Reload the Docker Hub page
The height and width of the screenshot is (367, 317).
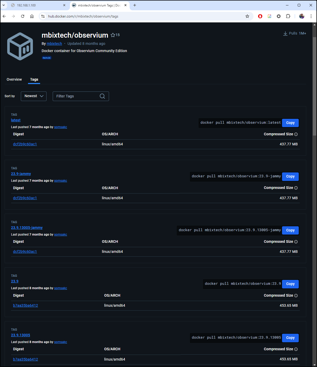click(x=23, y=16)
